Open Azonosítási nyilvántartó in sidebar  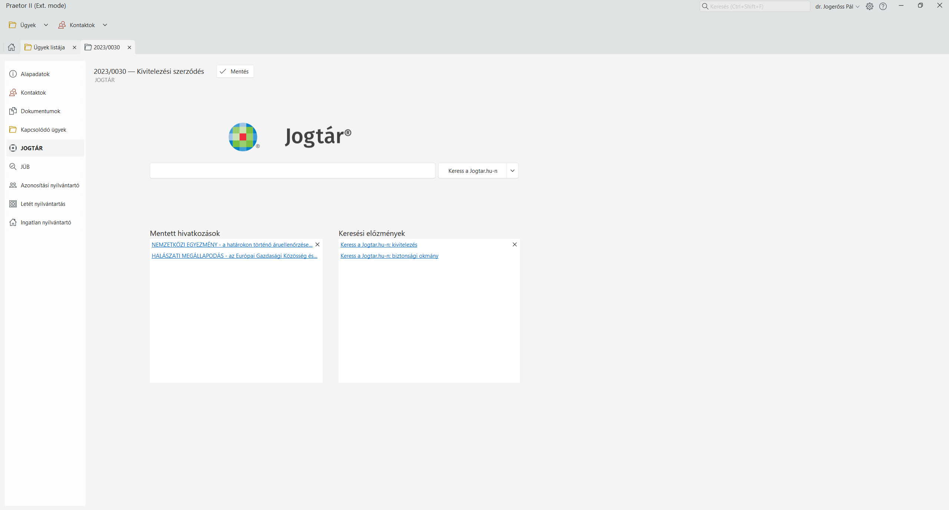50,185
